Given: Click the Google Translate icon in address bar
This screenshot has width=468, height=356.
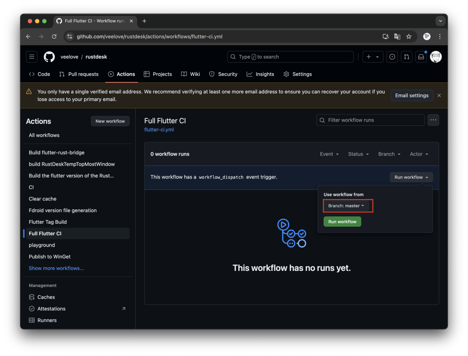Looking at the screenshot, I should [x=397, y=36].
